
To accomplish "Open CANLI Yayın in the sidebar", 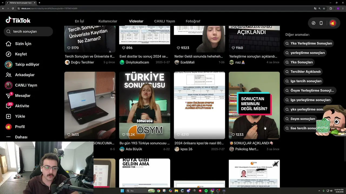I will coord(21,85).
